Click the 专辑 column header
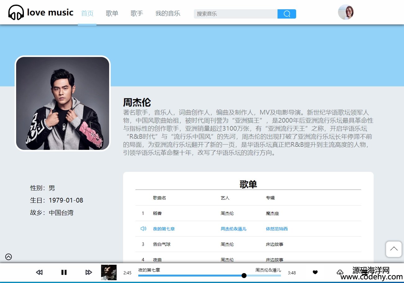Viewport: 404px width, 283px height. pos(270,198)
